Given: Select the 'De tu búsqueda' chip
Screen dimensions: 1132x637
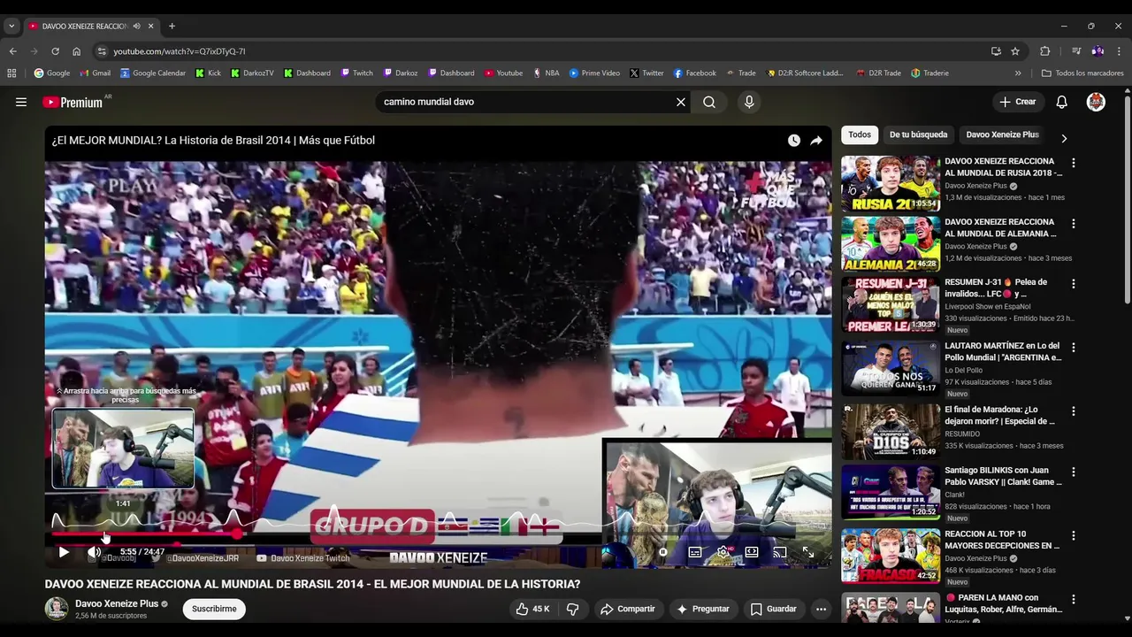Looking at the screenshot, I should [918, 135].
